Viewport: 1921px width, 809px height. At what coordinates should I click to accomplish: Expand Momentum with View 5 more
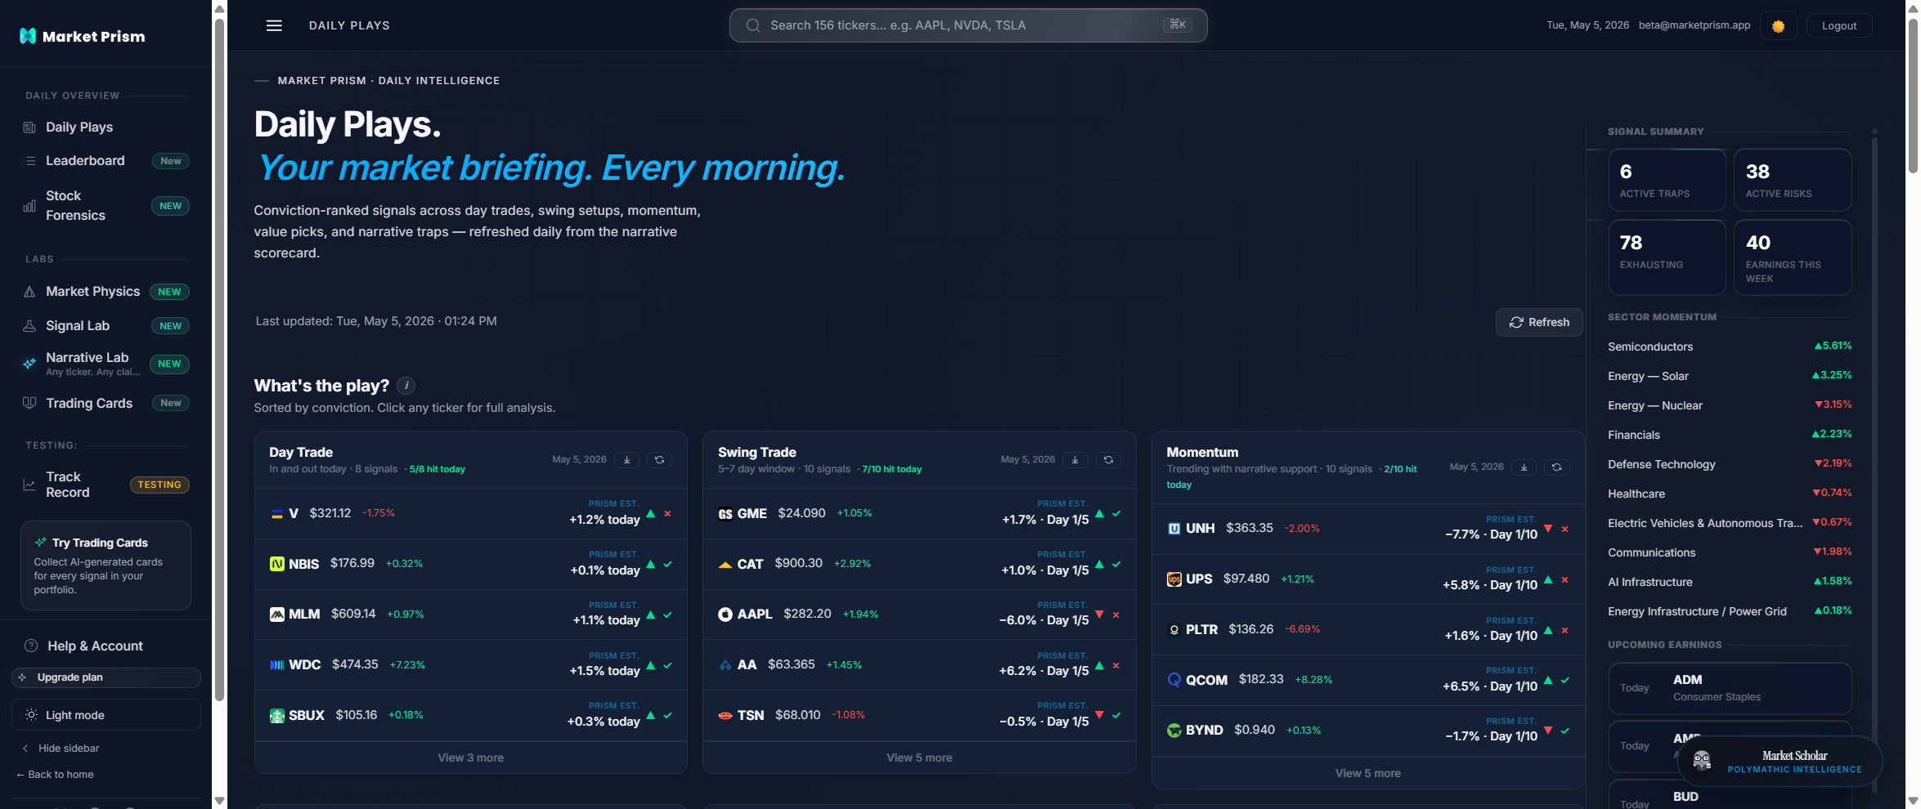1368,773
